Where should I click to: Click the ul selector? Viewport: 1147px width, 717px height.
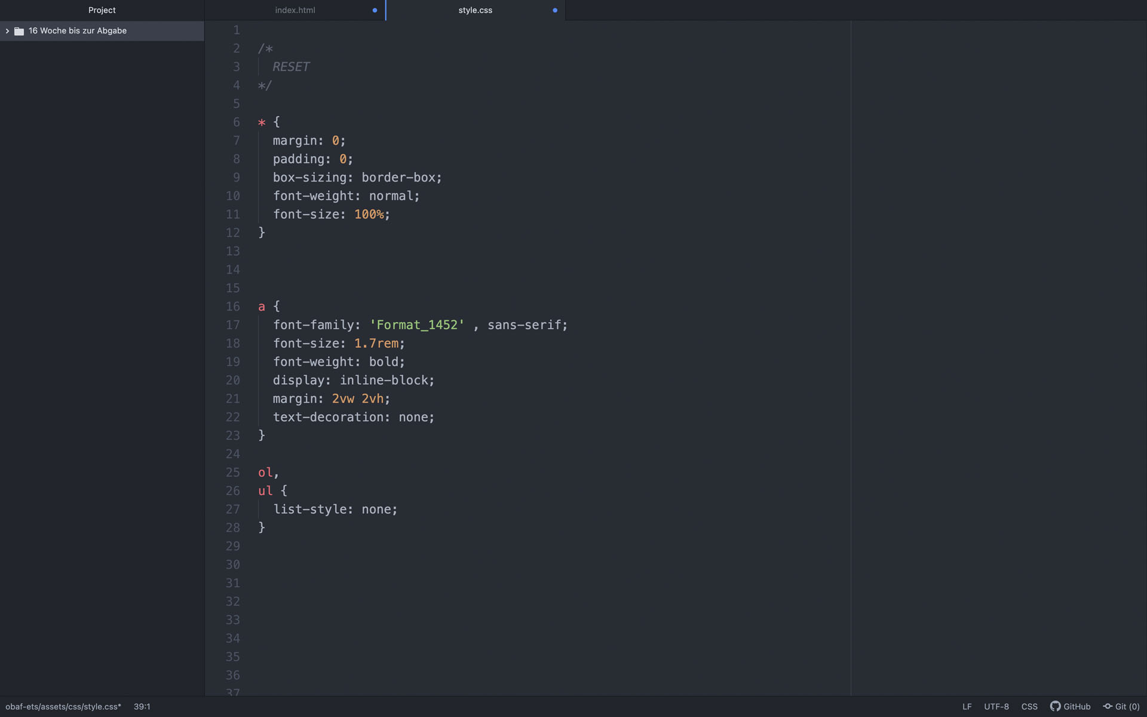(x=265, y=491)
